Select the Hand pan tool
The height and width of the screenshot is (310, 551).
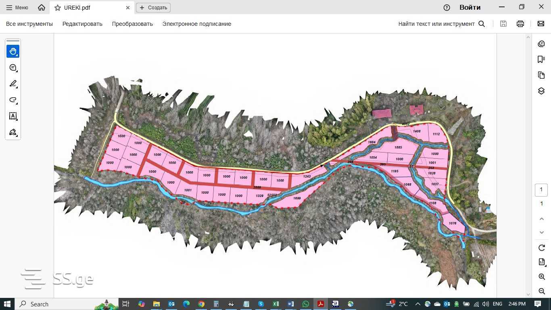13,51
